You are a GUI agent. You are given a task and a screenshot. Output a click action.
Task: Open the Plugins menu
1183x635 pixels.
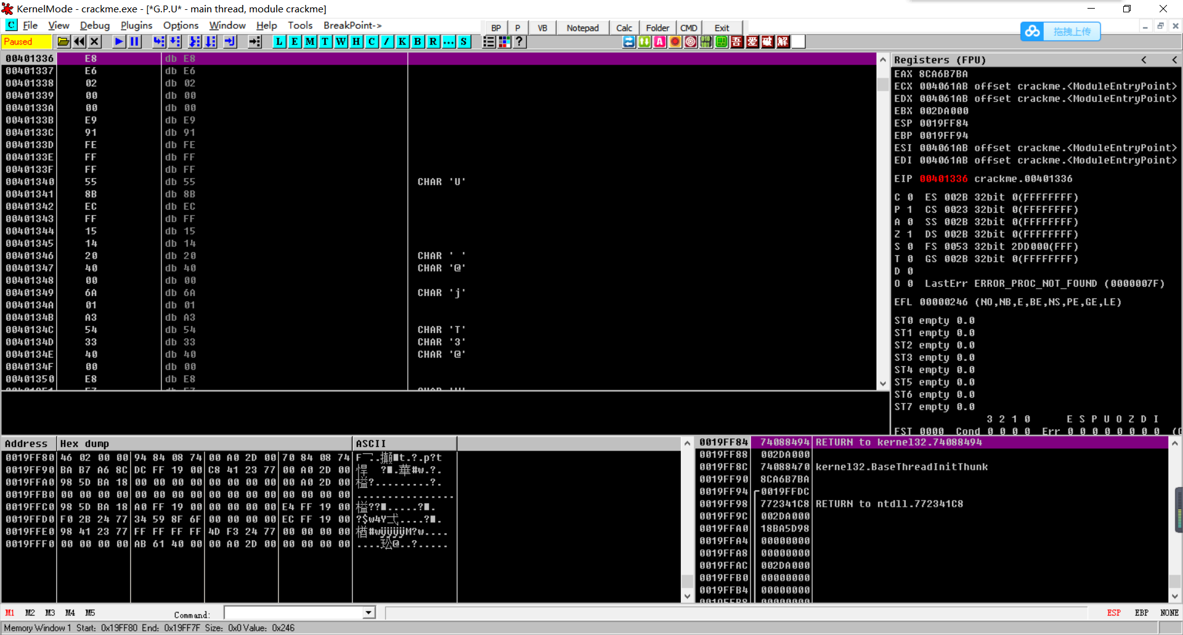[136, 25]
